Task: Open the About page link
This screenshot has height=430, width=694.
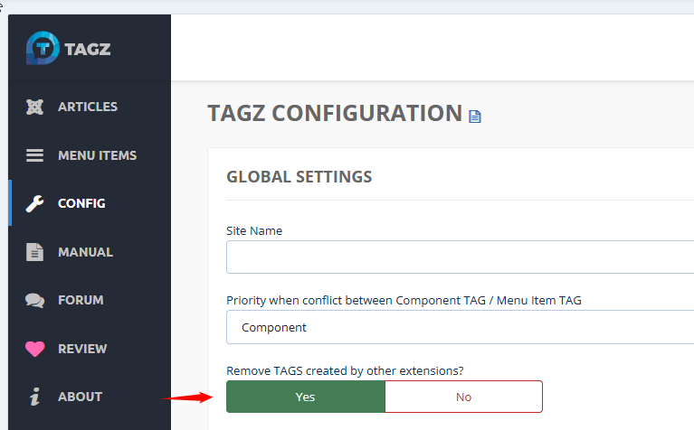Action: (80, 397)
